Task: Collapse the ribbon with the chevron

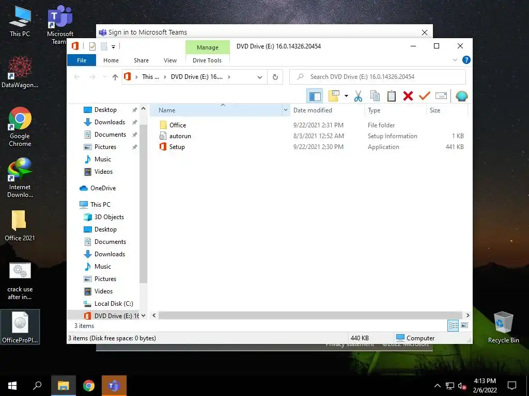Action: tap(455, 60)
